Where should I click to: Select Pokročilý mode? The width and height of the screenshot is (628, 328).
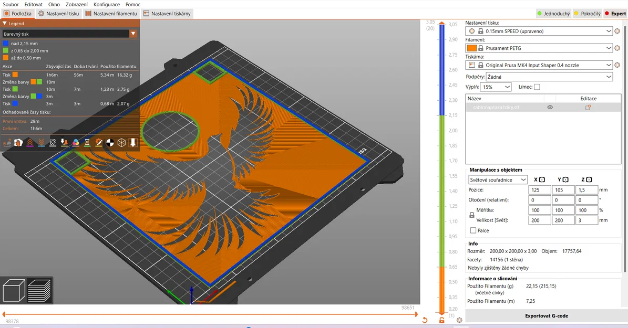[x=587, y=14]
